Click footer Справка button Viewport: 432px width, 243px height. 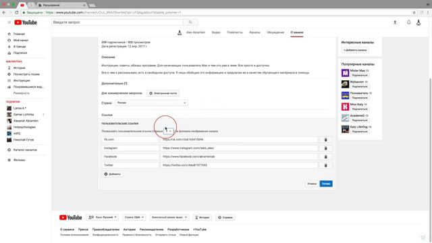point(225,217)
